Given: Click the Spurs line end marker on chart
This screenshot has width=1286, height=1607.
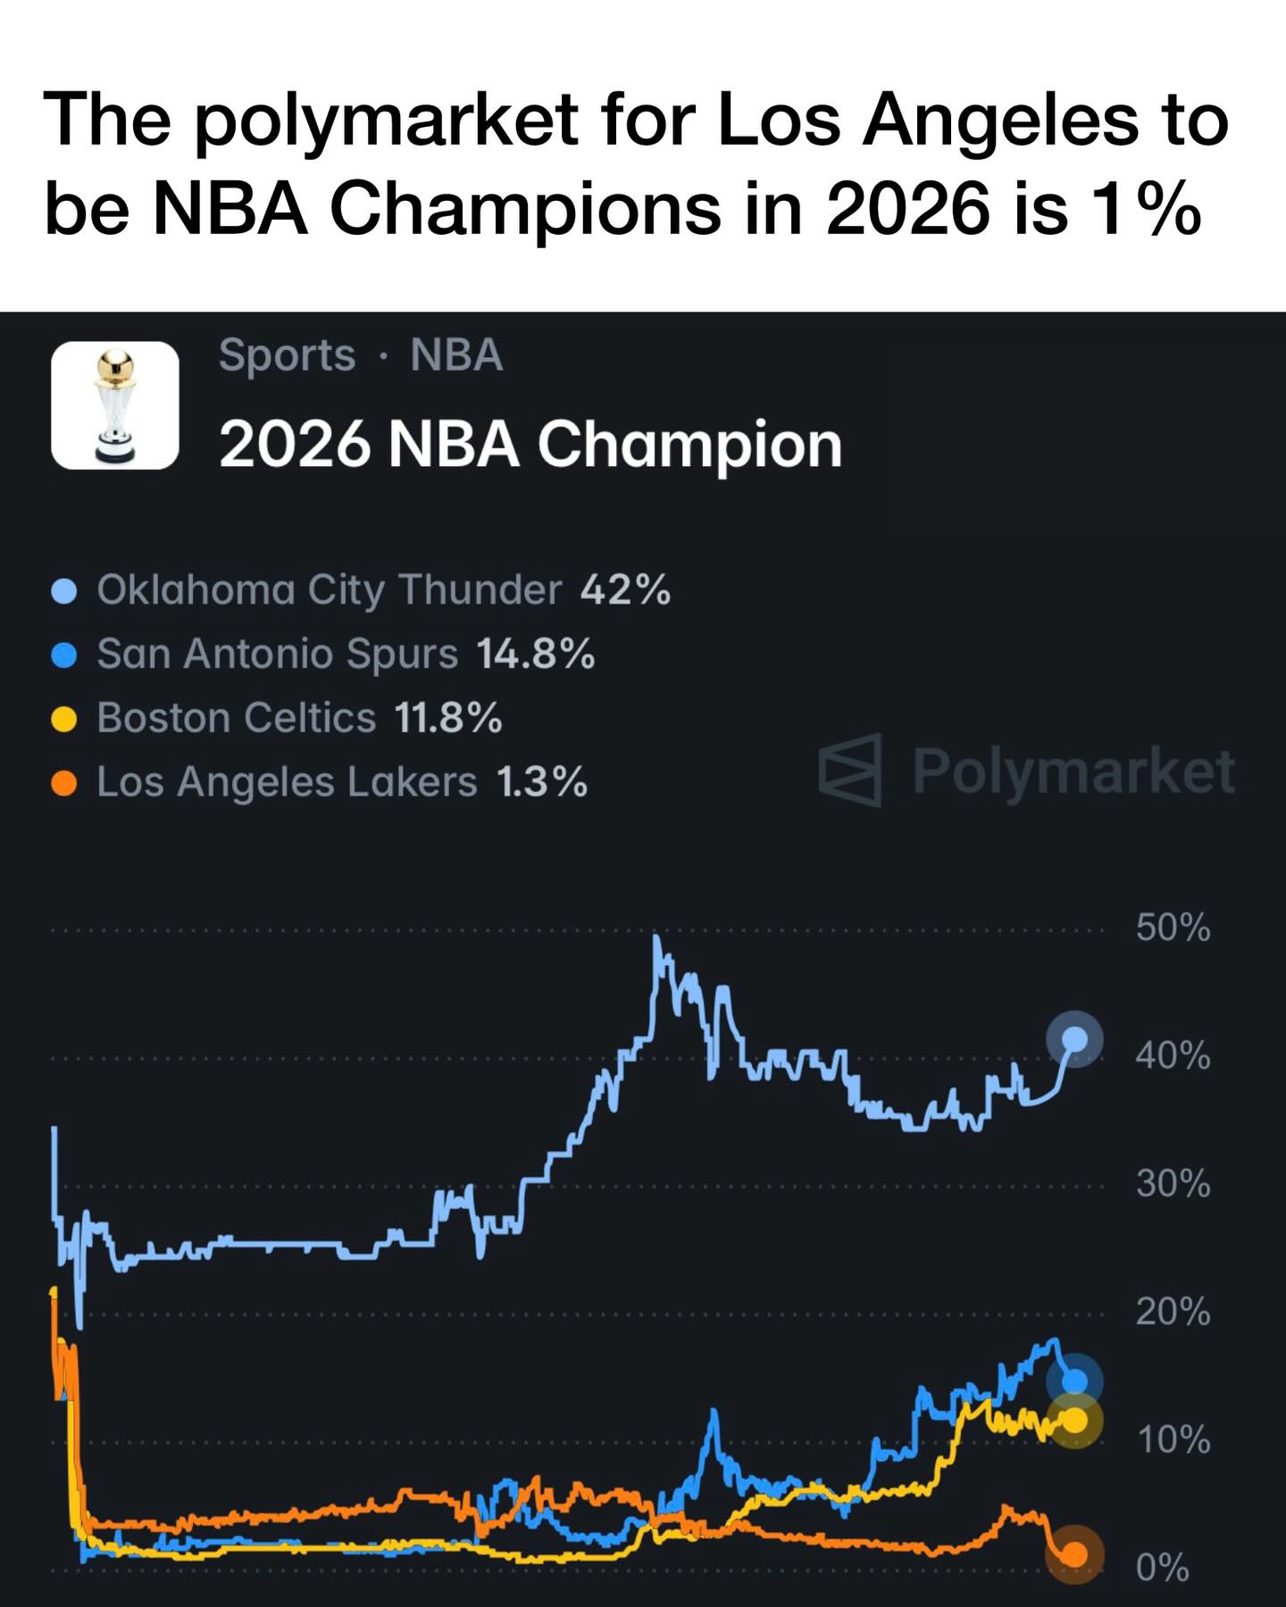Looking at the screenshot, I should coord(1074,1381).
